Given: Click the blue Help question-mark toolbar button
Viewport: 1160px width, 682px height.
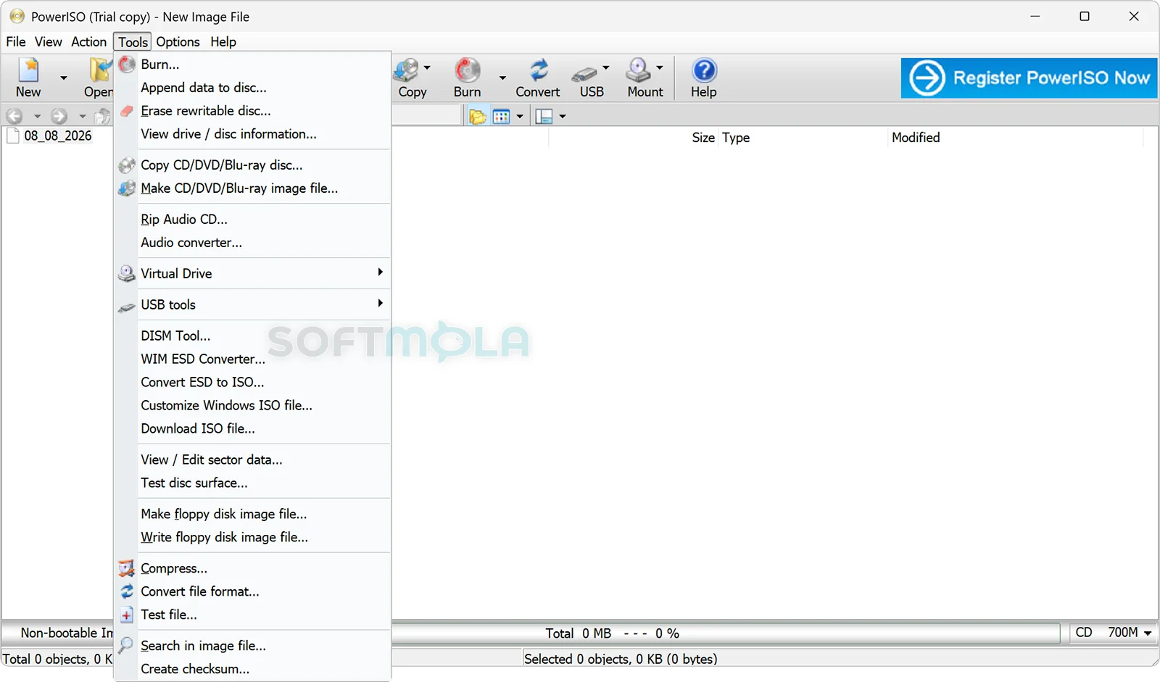Looking at the screenshot, I should click(x=704, y=78).
